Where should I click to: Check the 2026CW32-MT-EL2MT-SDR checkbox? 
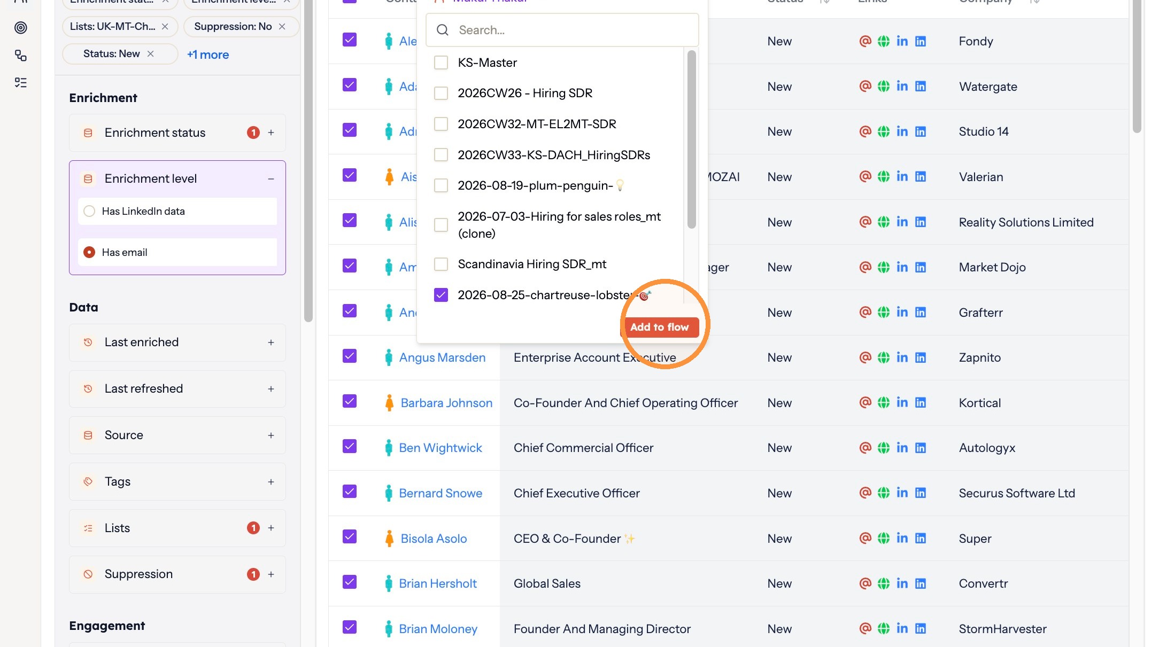tap(441, 124)
